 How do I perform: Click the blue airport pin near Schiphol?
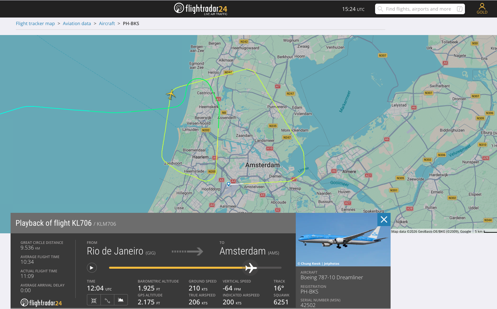click(228, 184)
